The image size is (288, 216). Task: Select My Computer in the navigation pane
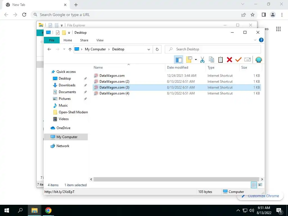tap(66, 137)
